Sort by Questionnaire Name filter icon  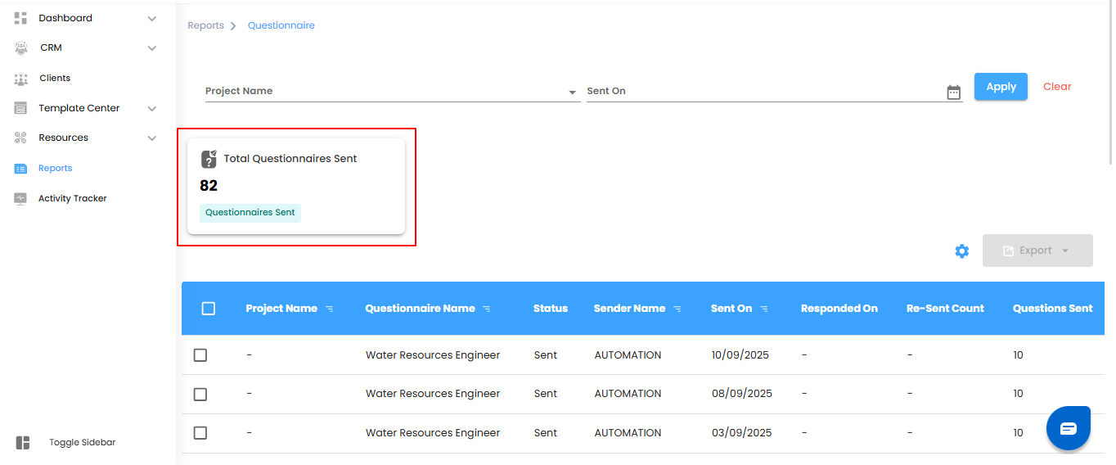point(487,309)
